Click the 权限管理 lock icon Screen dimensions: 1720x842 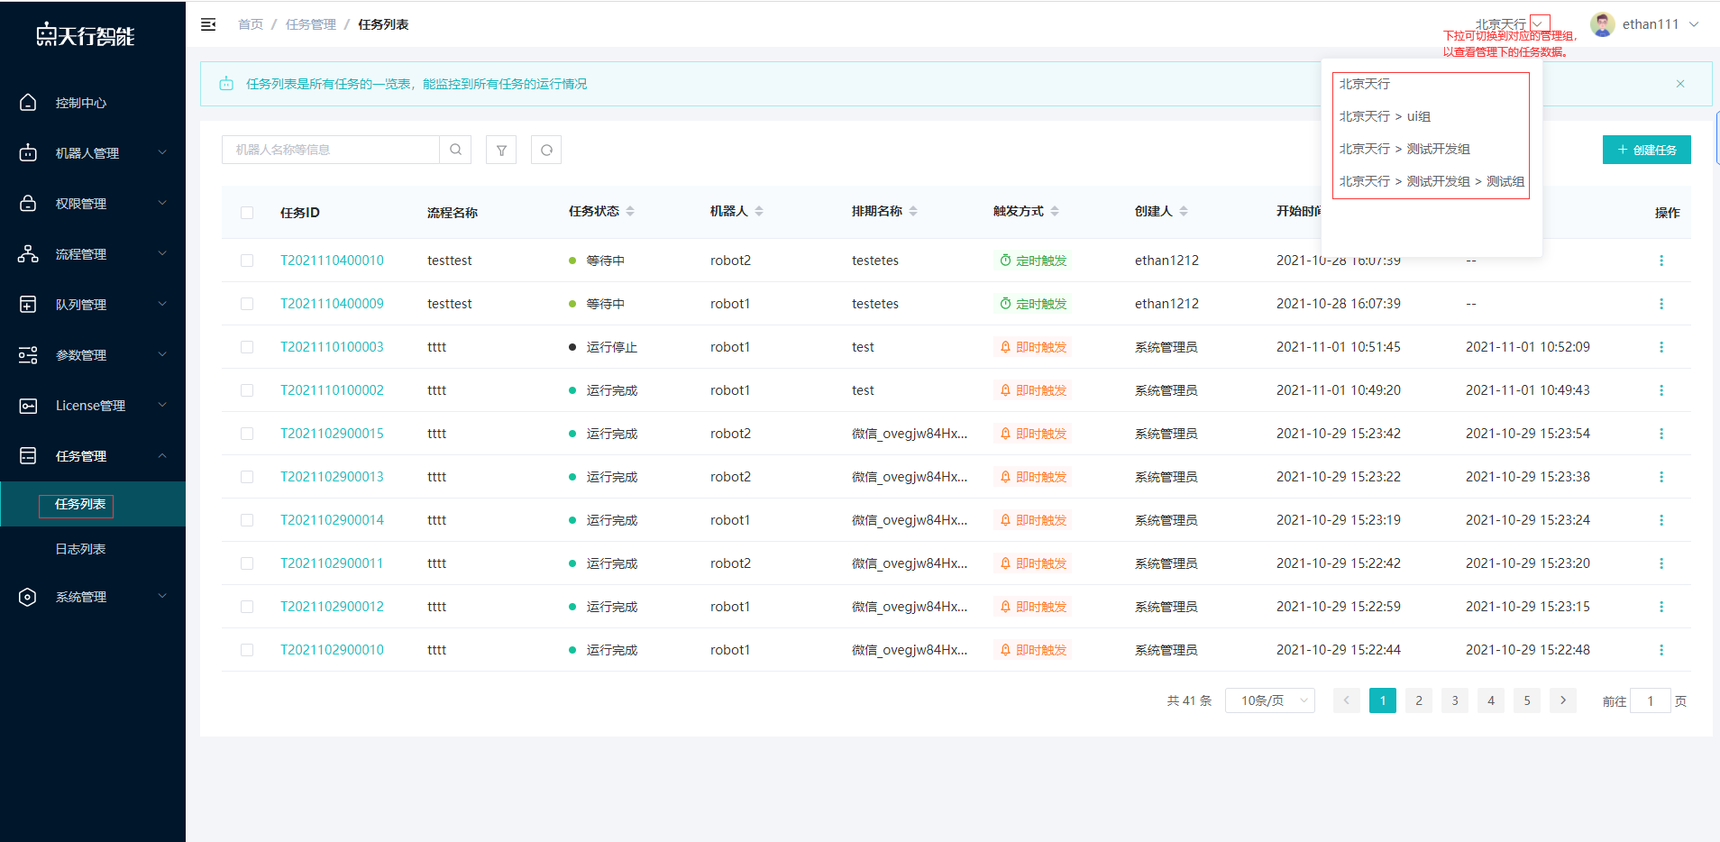[x=28, y=204]
